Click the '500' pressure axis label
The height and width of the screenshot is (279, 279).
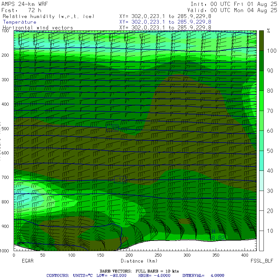(5, 129)
